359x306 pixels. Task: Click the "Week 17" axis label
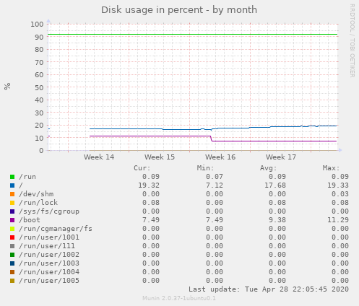pos(281,157)
